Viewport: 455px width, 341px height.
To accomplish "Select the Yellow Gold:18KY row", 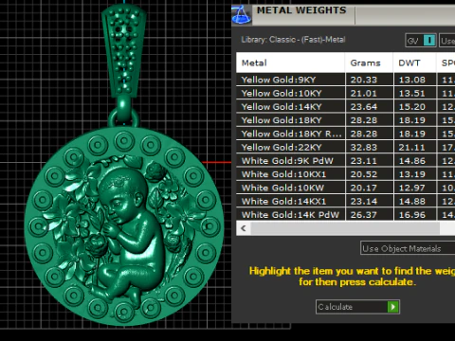I will pos(346,120).
